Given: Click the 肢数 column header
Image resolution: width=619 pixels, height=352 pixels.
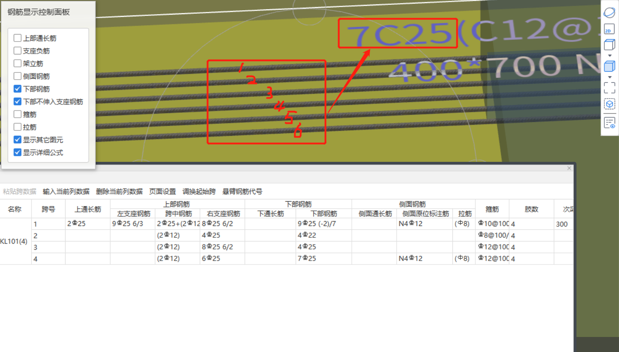Looking at the screenshot, I should (531, 209).
